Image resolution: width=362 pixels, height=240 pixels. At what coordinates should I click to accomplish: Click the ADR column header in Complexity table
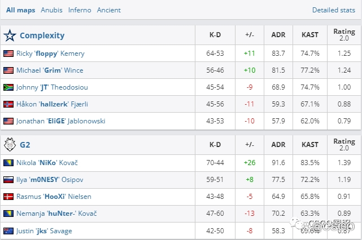click(x=278, y=35)
